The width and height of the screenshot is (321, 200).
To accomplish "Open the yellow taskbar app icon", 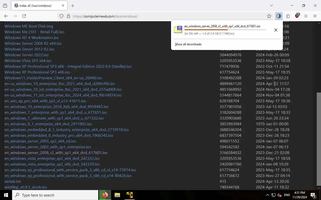I will (130, 195).
